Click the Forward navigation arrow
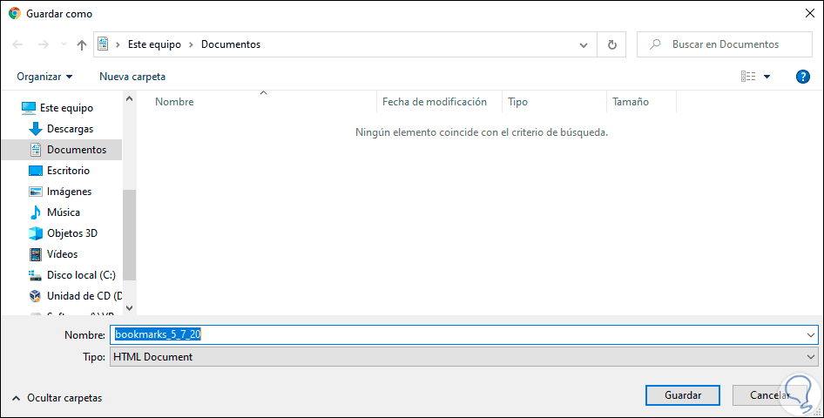 [44, 44]
